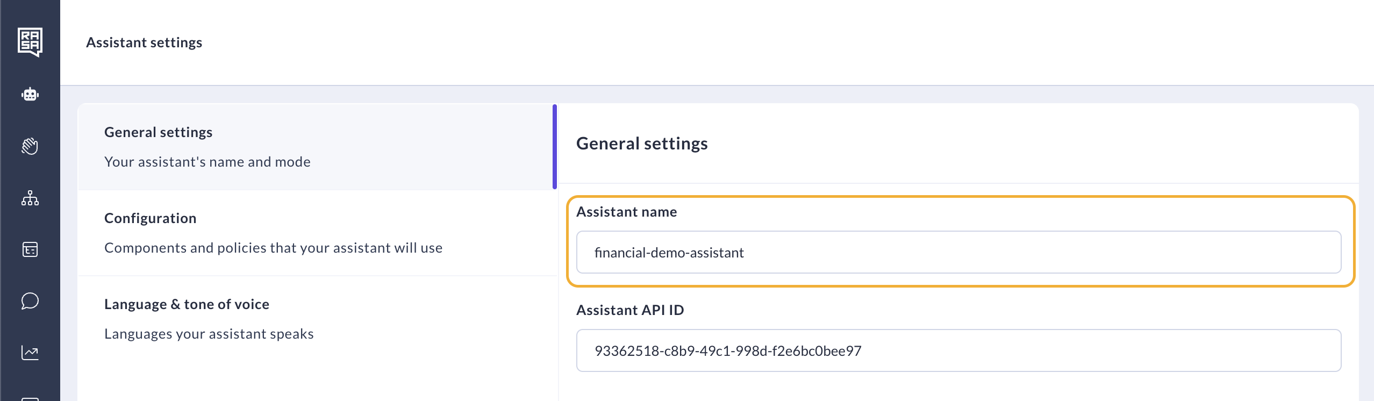Screen dimensions: 1374x401
Task: Click the "Assistant API ID" label
Action: coord(629,310)
